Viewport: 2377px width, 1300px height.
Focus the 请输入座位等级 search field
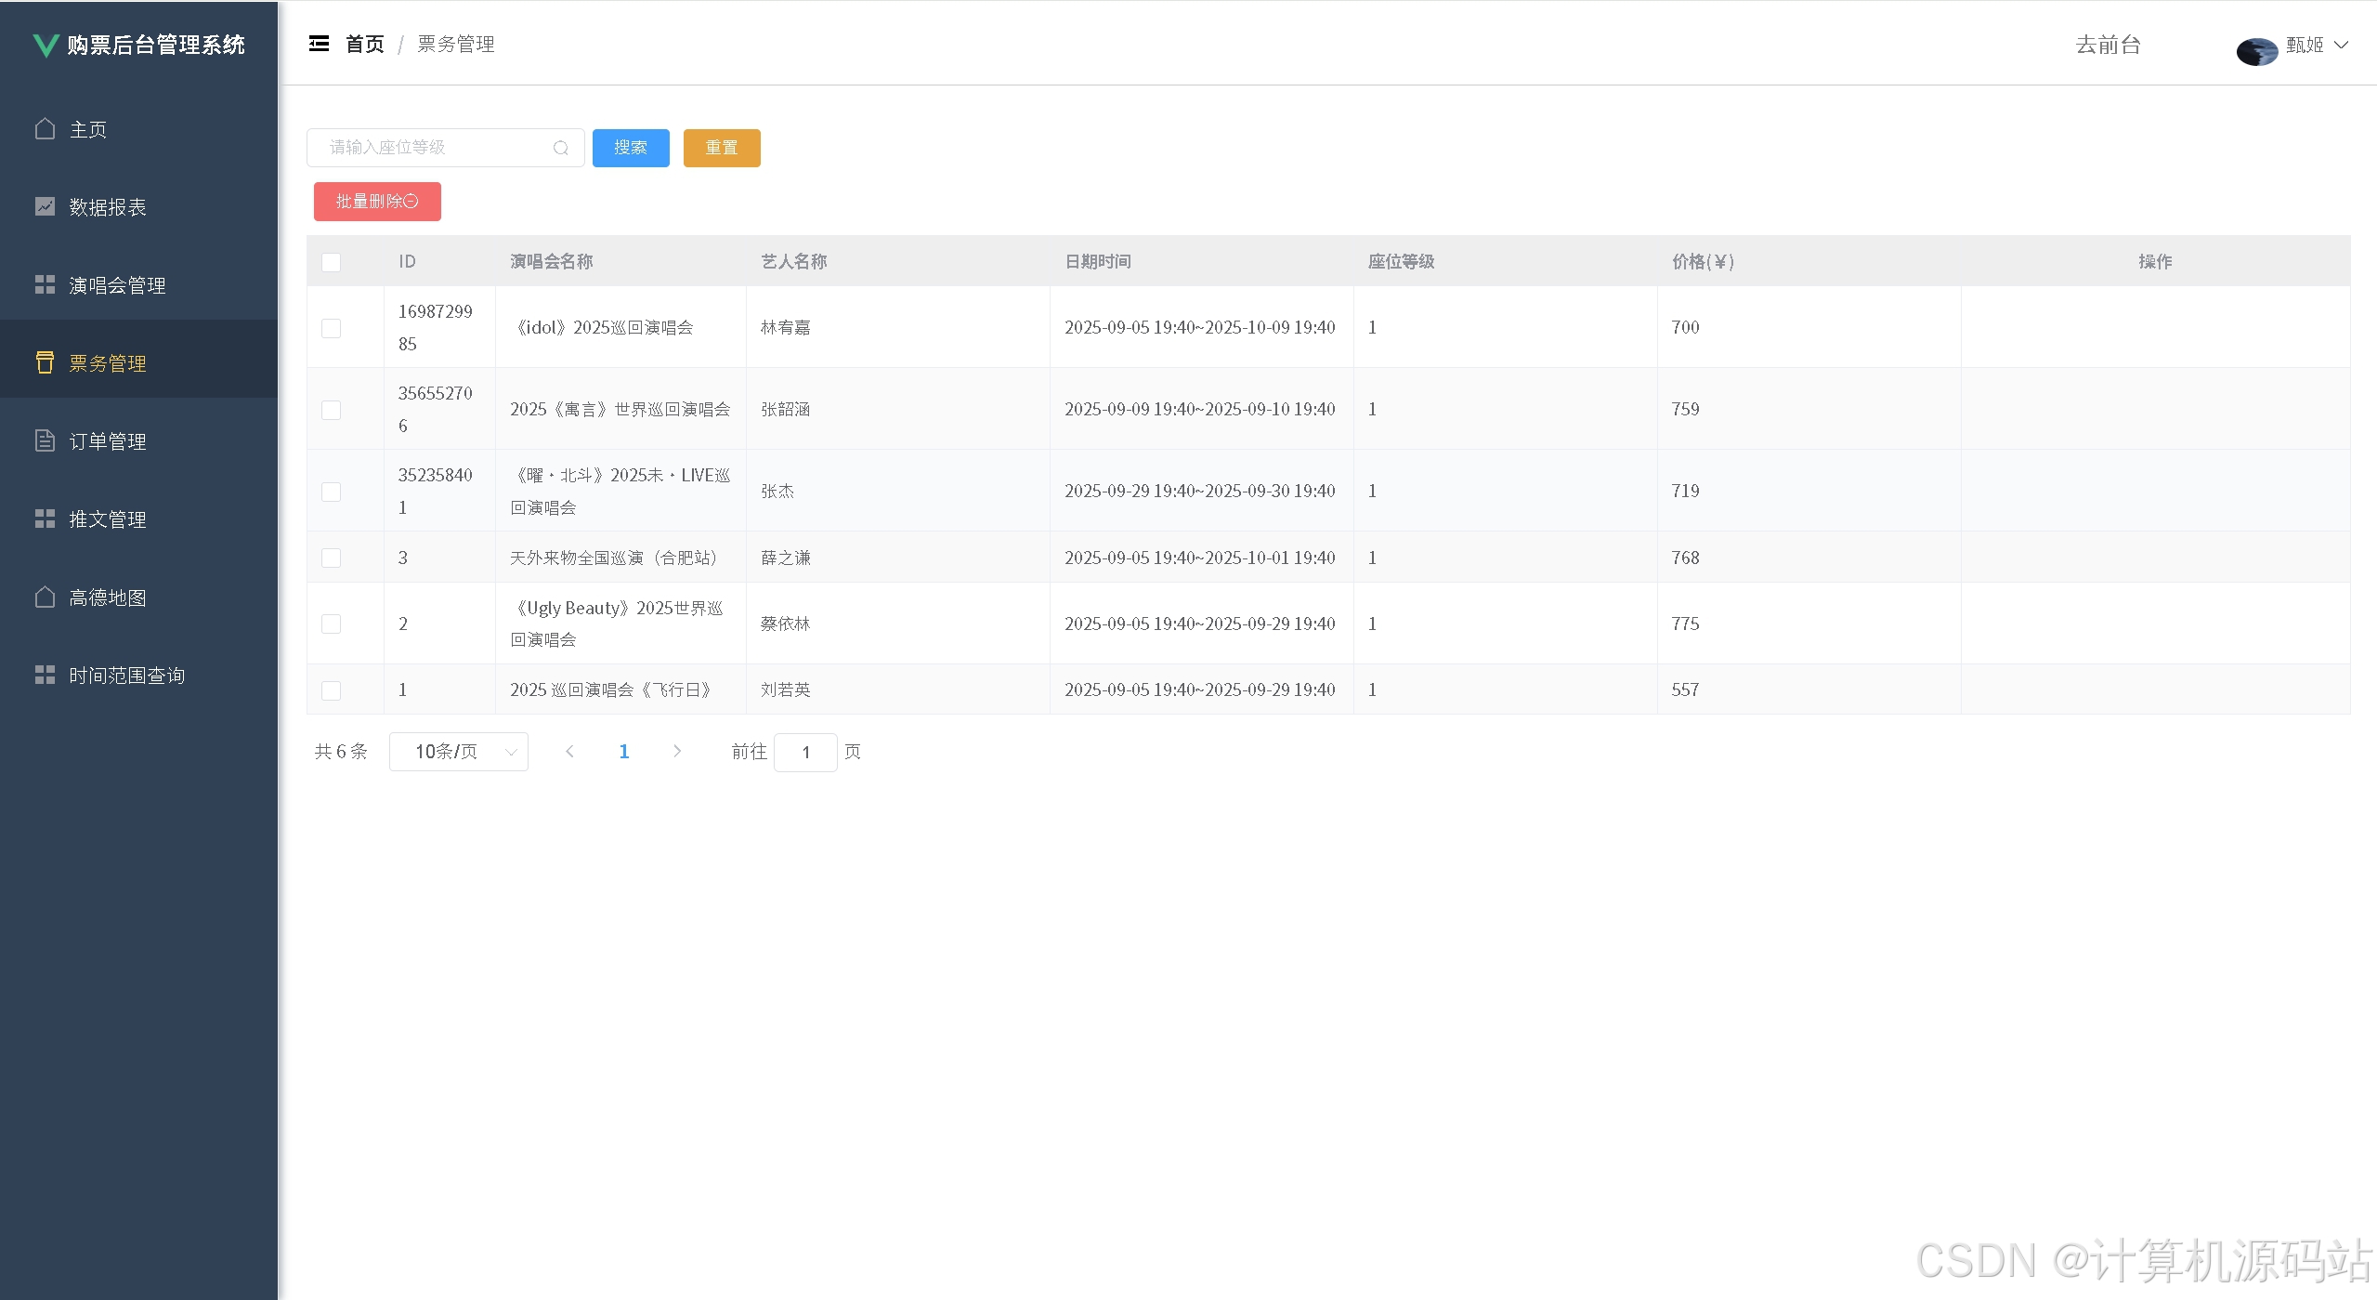click(x=446, y=148)
